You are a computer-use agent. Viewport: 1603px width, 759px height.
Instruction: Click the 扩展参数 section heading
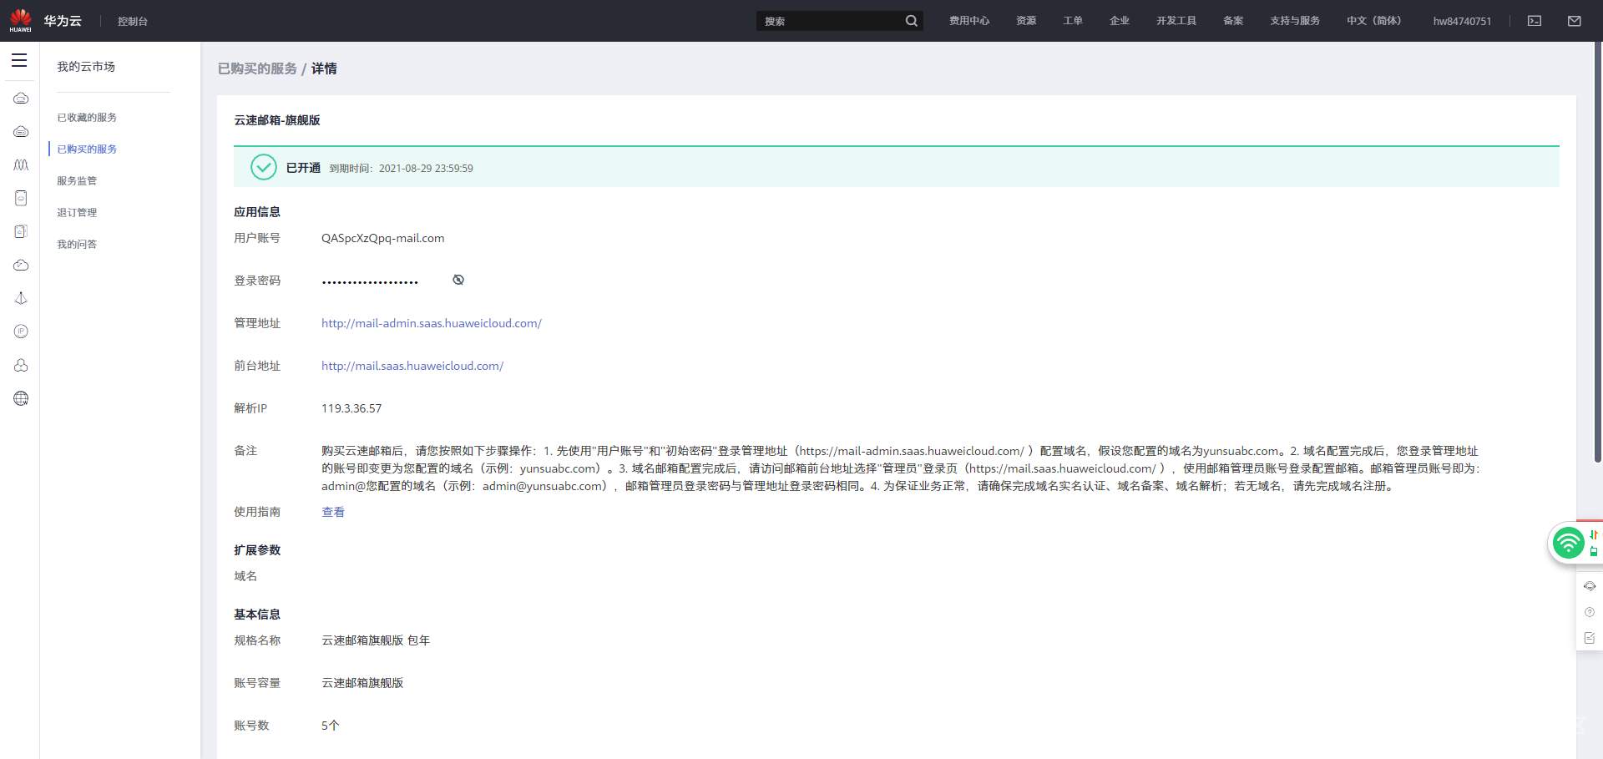tap(257, 550)
